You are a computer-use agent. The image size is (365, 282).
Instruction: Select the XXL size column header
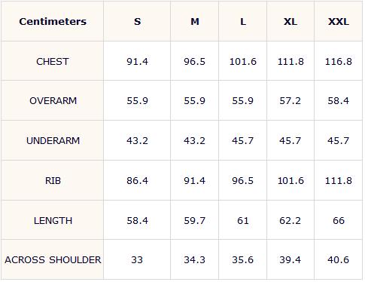tap(339, 22)
